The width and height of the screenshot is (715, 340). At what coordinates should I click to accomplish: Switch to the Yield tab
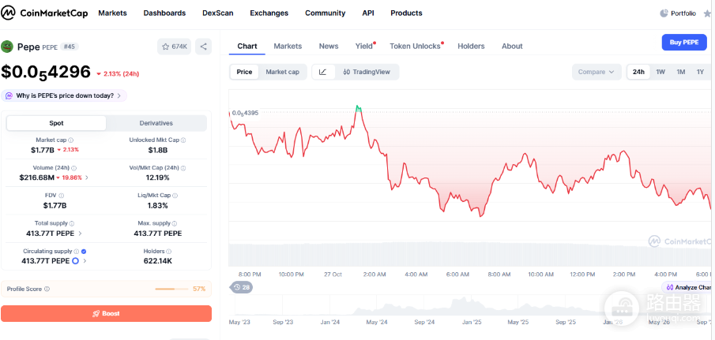coord(364,46)
